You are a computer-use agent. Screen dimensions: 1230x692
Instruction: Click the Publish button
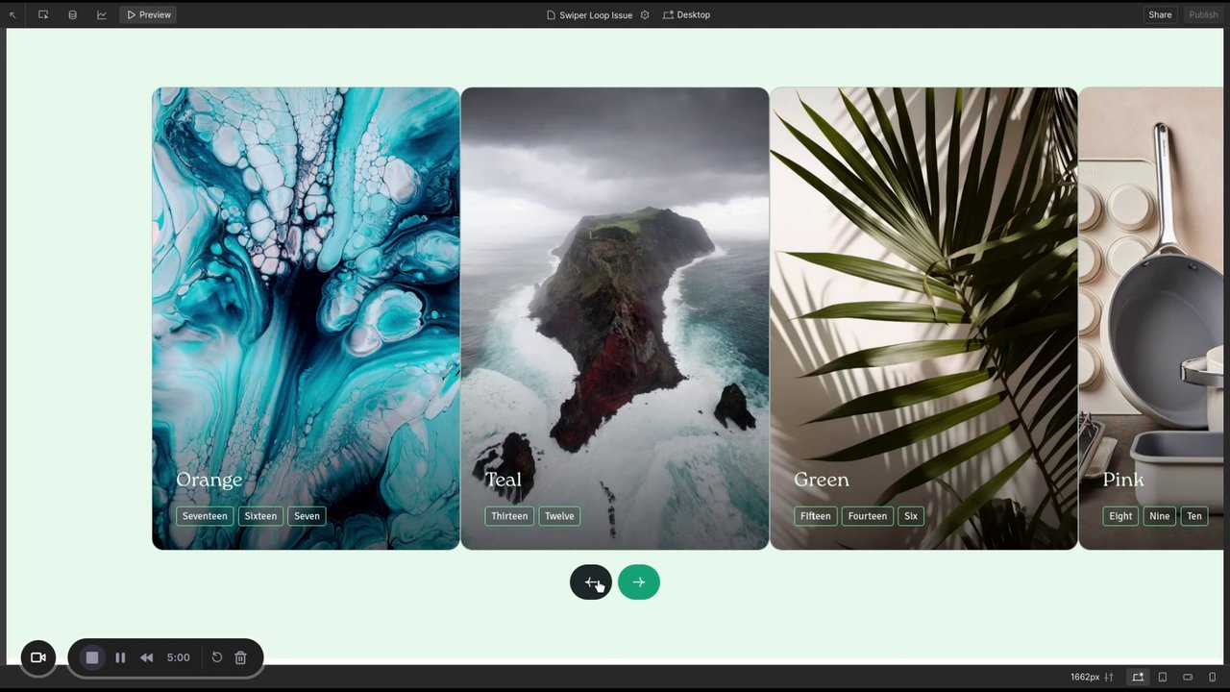[x=1203, y=14]
